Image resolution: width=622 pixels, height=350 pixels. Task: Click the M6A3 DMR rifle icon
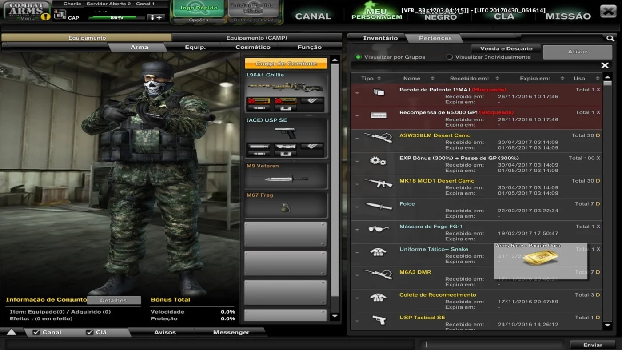click(x=378, y=274)
